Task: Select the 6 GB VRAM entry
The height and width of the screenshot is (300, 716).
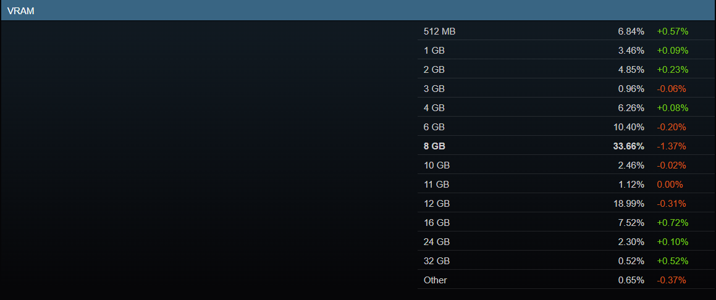Action: tap(434, 127)
